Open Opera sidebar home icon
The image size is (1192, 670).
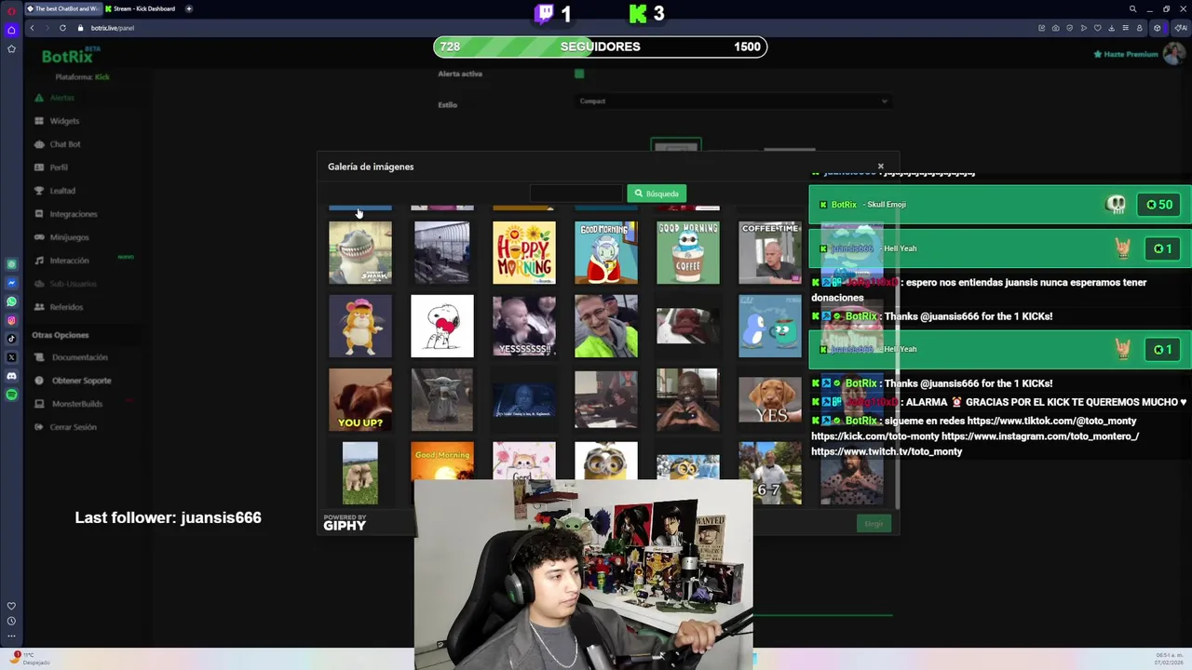[x=11, y=30]
